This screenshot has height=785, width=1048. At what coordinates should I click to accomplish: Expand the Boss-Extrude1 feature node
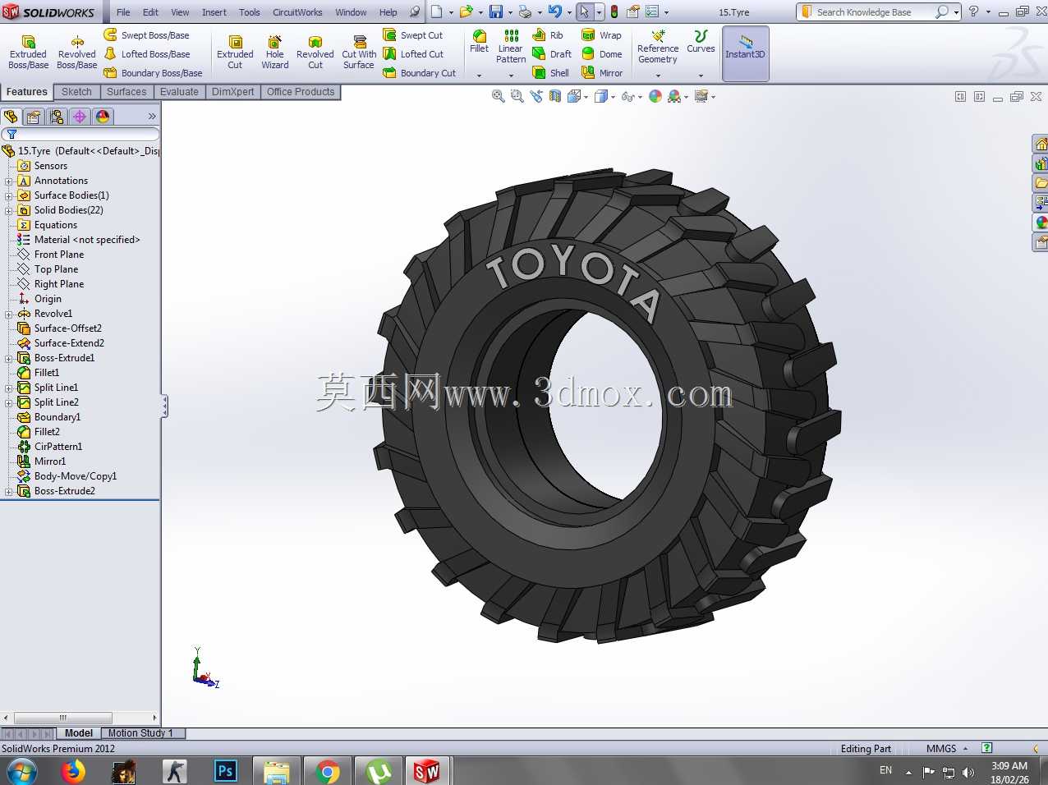9,358
